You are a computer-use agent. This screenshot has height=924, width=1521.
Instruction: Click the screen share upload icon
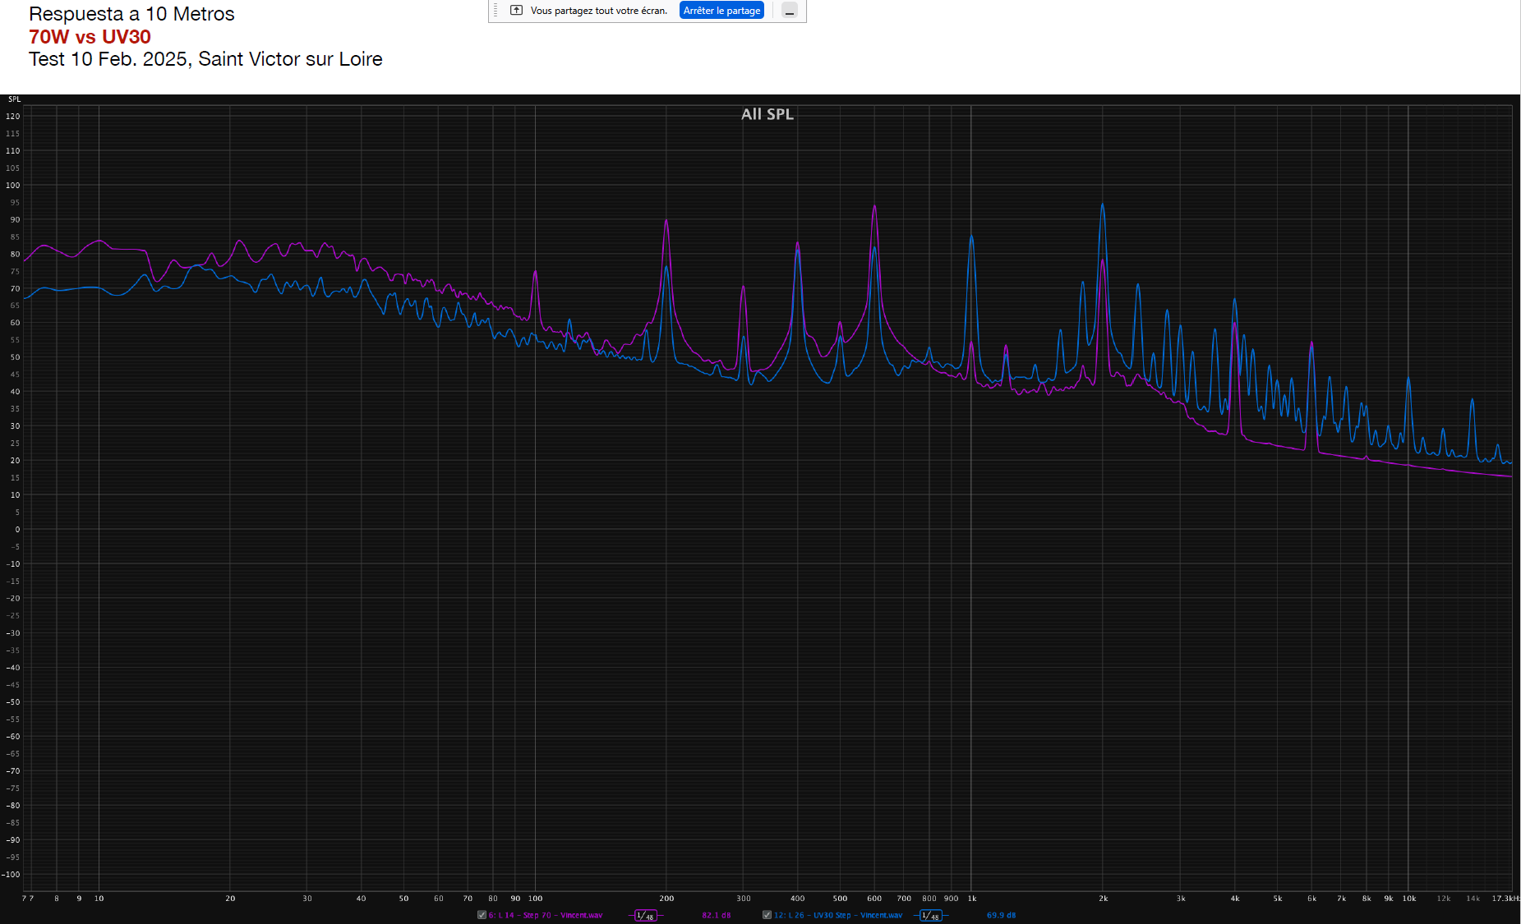click(x=516, y=11)
